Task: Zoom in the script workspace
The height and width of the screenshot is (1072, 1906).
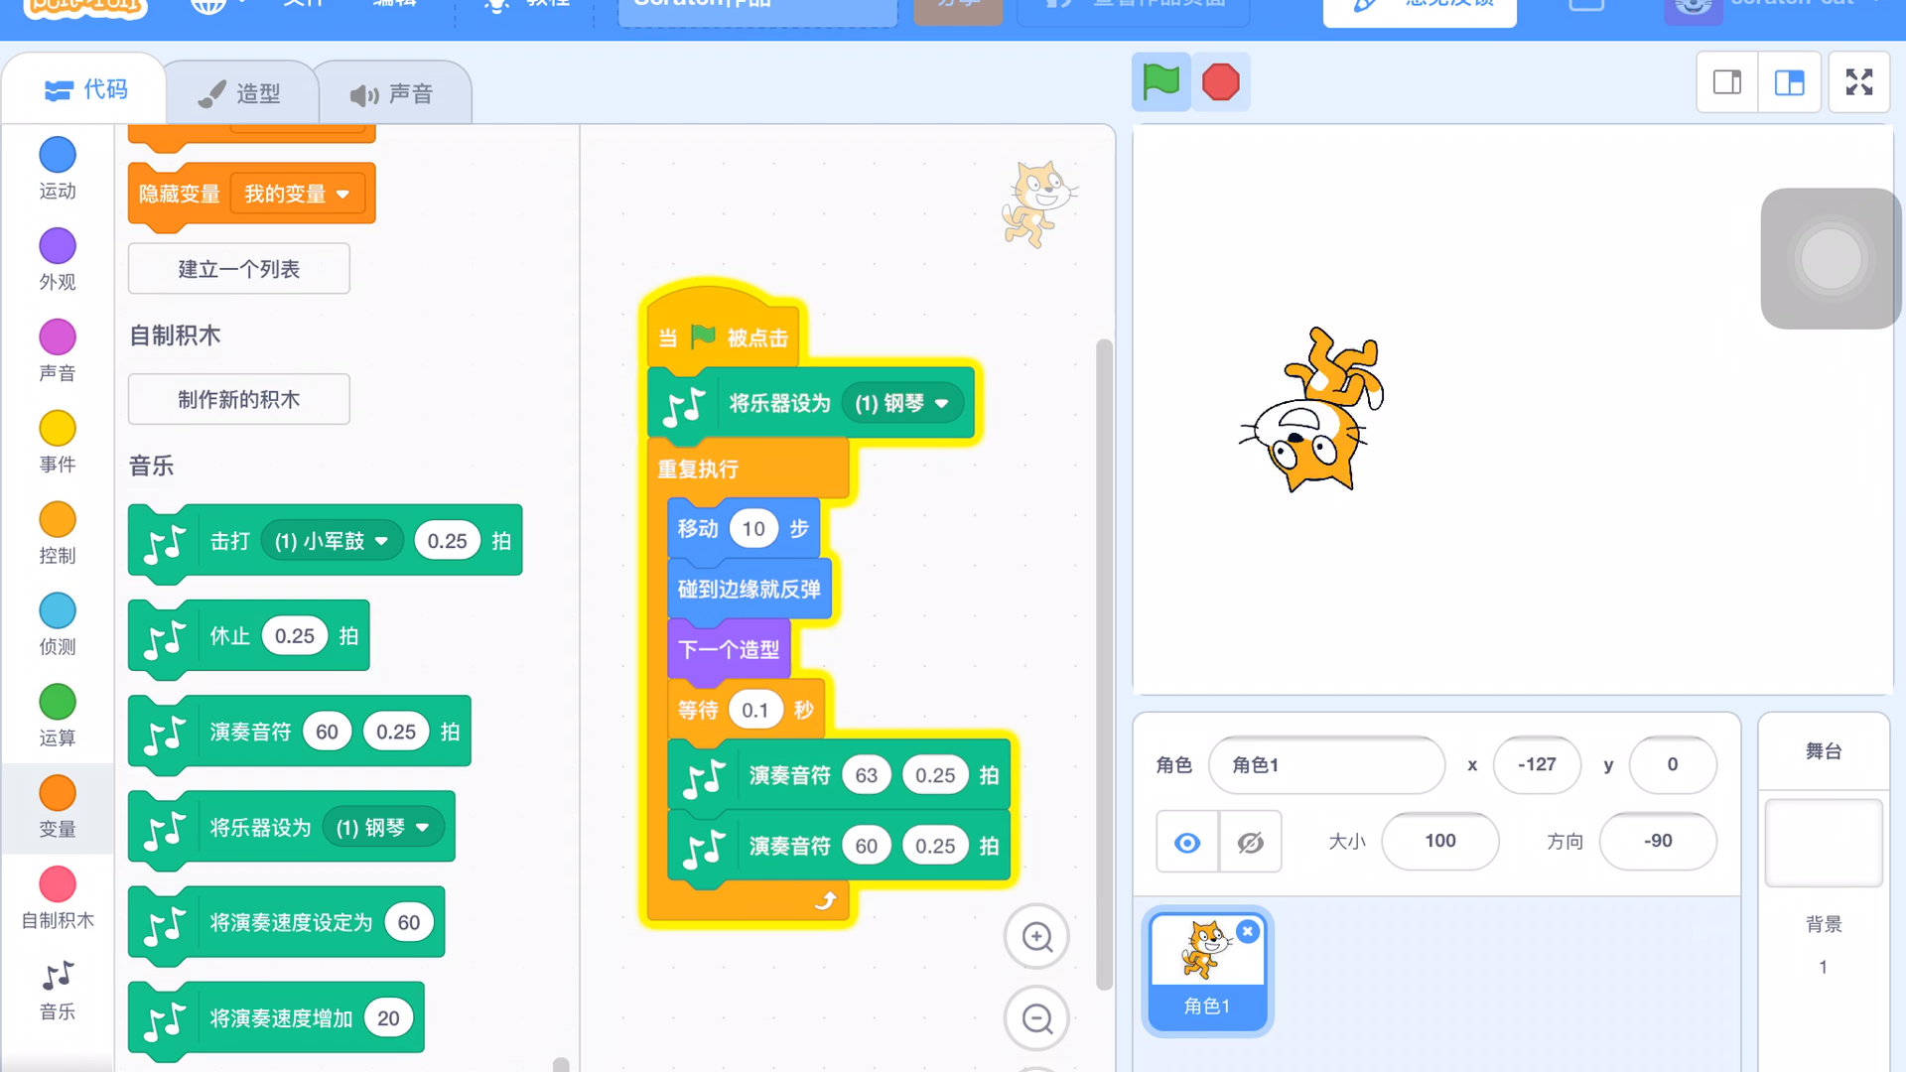Action: pyautogui.click(x=1036, y=937)
